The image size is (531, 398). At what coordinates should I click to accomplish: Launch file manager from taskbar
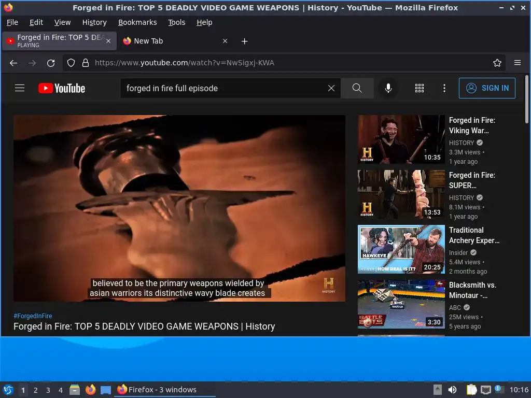coord(75,390)
